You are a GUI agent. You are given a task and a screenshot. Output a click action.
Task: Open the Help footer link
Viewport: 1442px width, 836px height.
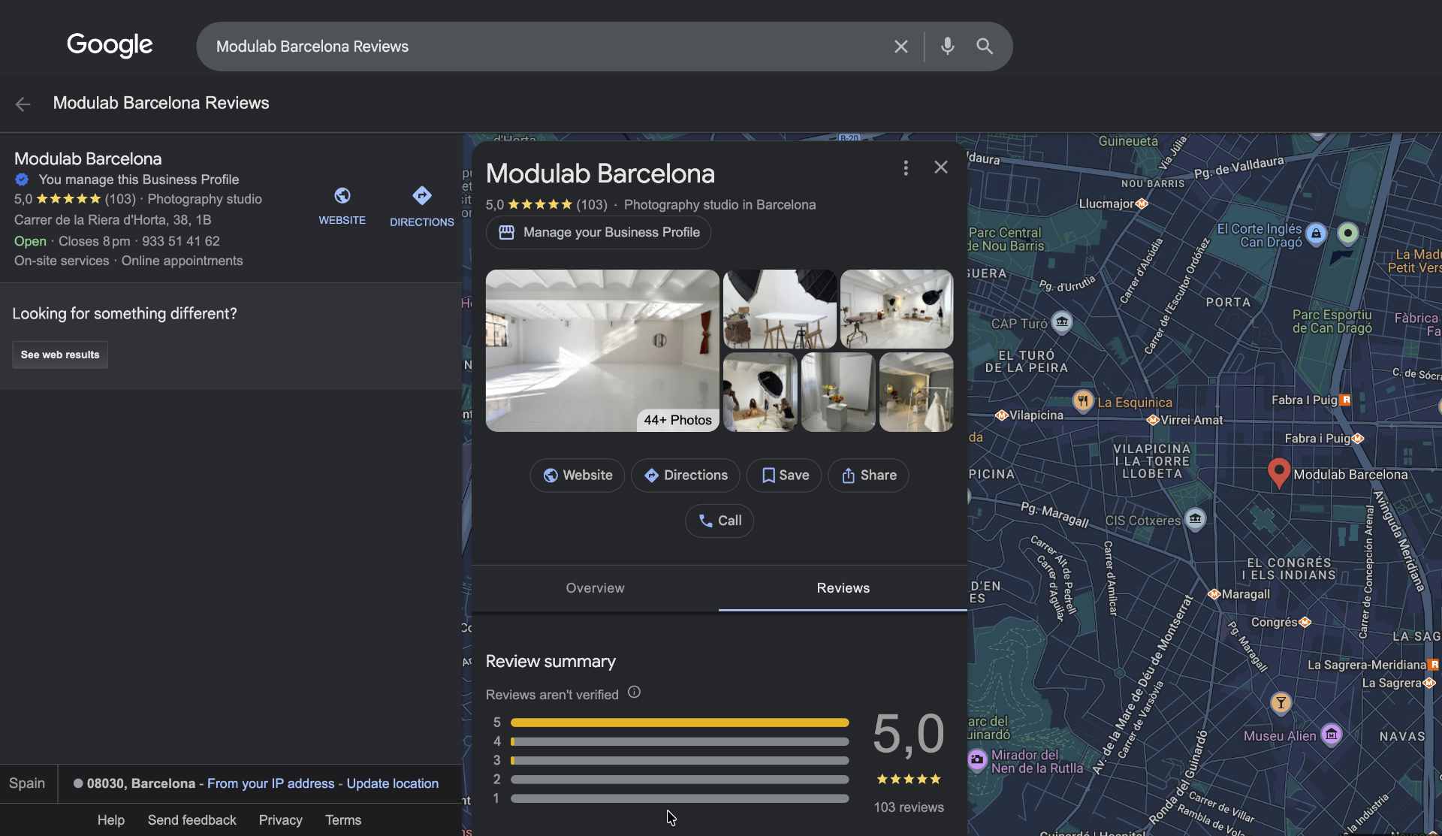click(110, 820)
